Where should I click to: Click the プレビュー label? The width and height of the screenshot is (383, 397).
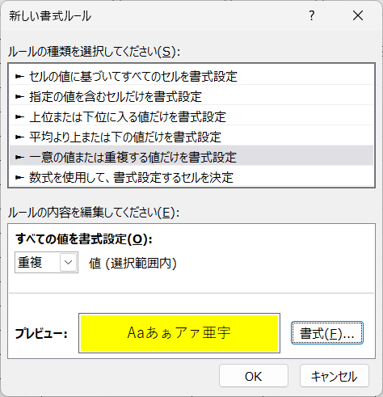pyautogui.click(x=41, y=333)
